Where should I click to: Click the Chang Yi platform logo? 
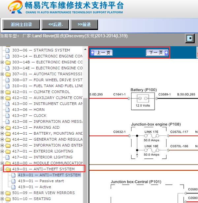(x=15, y=7)
